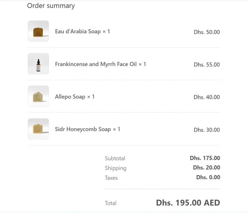Click the Dhs. 40.00 Allepo Soap price
249x213 pixels.
click(x=206, y=97)
